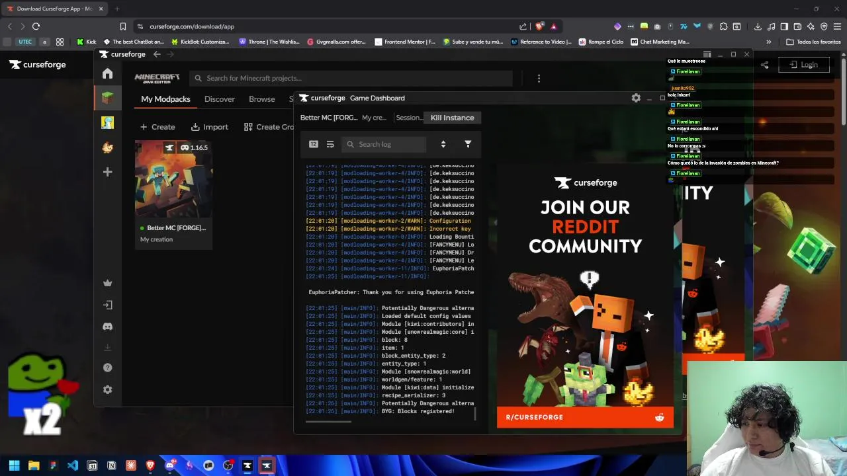Click share page icon in address bar

523,26
